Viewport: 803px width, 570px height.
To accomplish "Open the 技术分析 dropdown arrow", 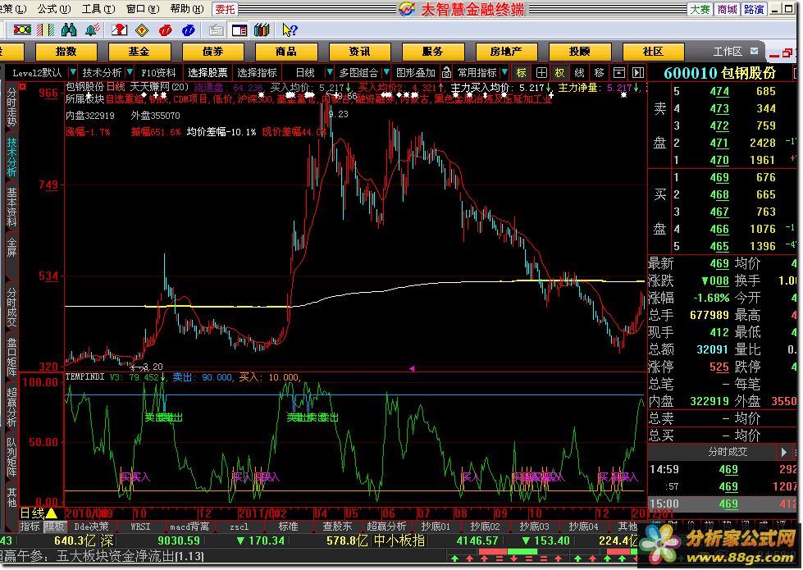I will click(130, 73).
